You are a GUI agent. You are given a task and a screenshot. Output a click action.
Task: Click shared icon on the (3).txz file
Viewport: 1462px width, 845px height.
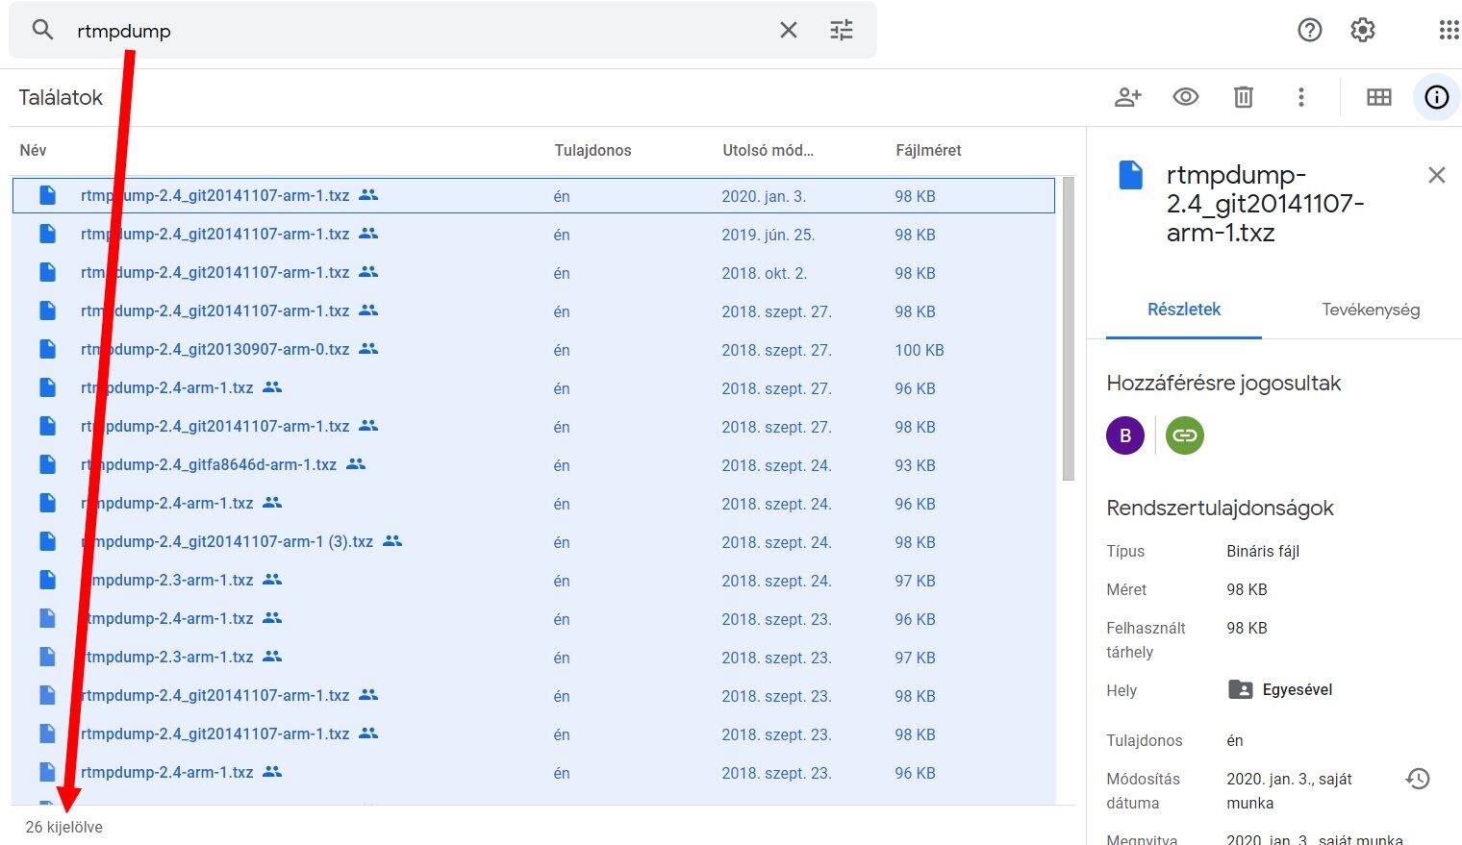[x=392, y=541]
